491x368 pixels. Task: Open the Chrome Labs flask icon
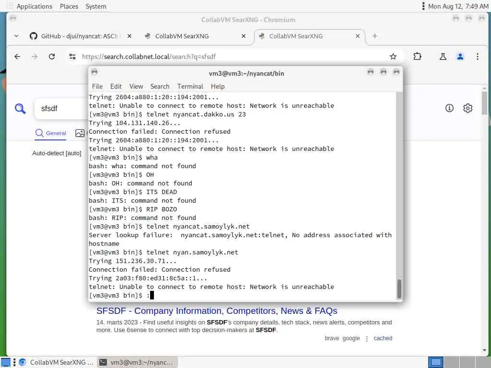tap(443, 57)
